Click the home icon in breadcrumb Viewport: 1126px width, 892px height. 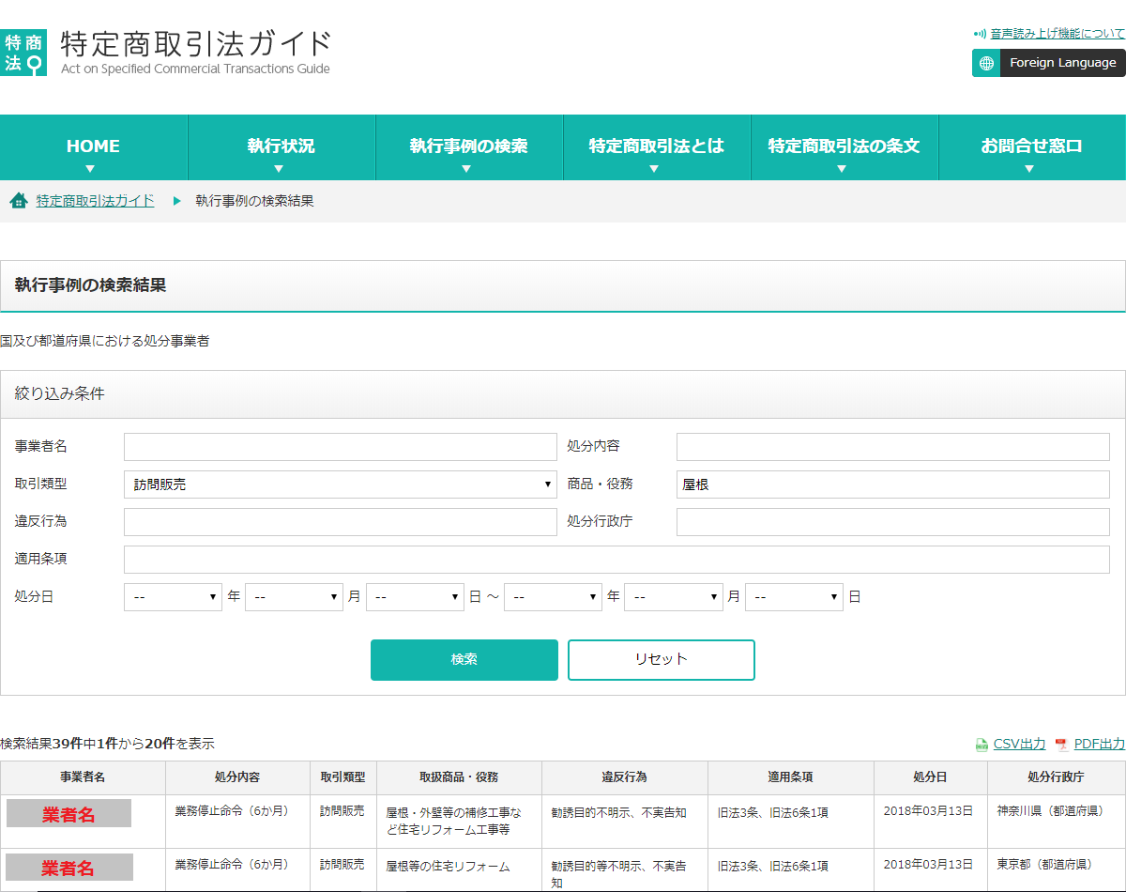point(18,201)
